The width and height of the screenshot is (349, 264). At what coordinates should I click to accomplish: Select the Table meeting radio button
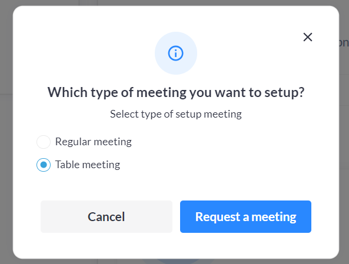[44, 165]
